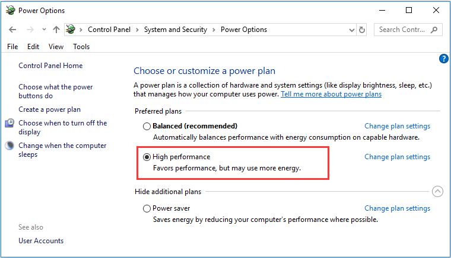Go up one level with up arrow
Image resolution: width=451 pixels, height=258 pixels.
point(56,30)
